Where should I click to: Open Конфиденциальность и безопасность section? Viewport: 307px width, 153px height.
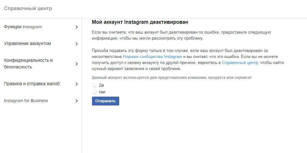point(28,64)
